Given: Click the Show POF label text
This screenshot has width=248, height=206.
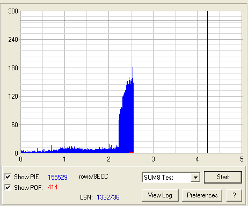Looking at the screenshot, I should [x=28, y=188].
